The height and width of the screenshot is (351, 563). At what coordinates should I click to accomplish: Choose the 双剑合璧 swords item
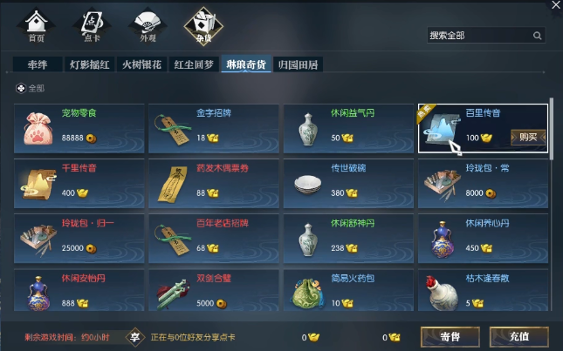(214, 290)
